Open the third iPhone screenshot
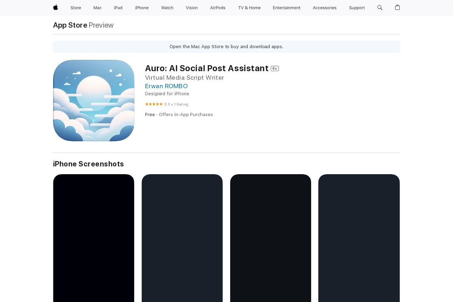 click(271, 238)
